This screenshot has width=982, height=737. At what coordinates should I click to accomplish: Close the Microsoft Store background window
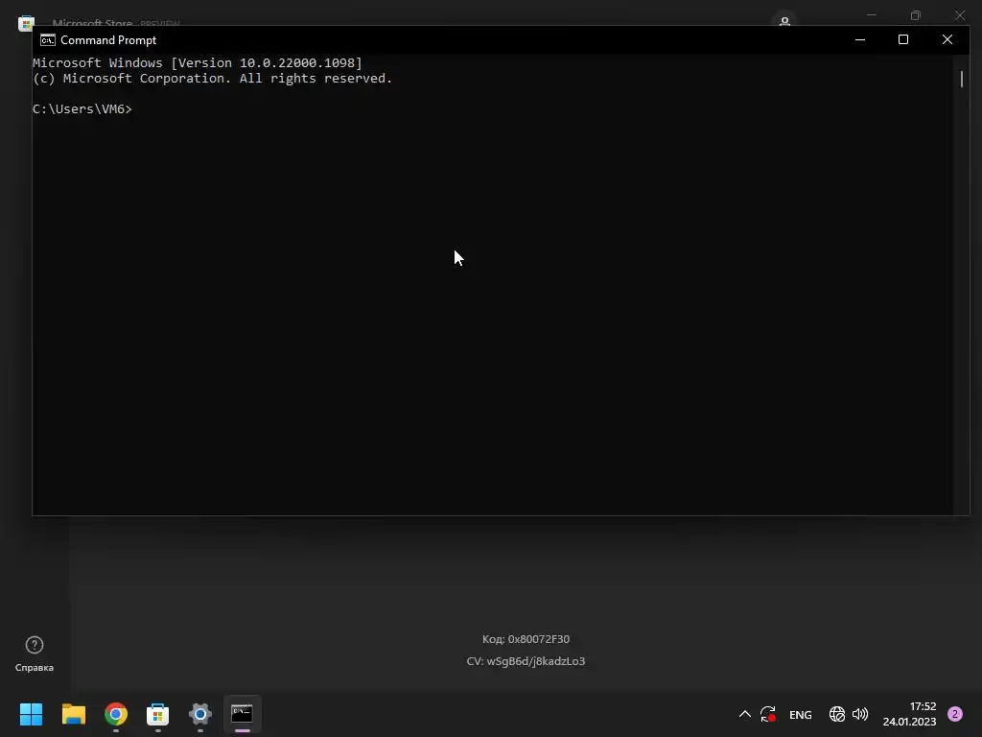click(960, 15)
